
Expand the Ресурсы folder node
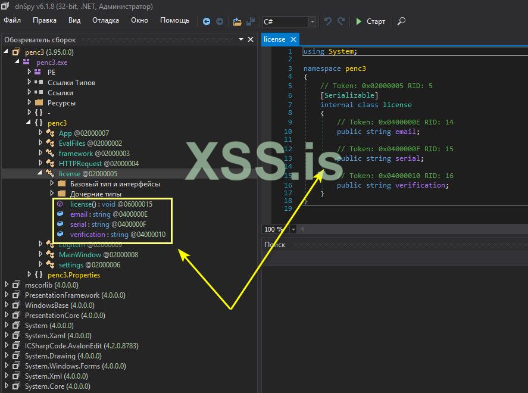point(29,102)
